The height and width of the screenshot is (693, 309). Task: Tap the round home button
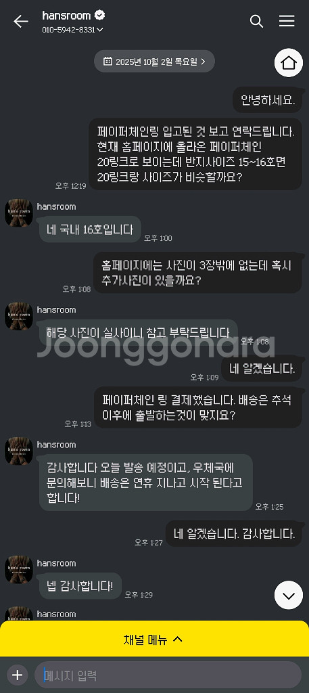pos(289,63)
